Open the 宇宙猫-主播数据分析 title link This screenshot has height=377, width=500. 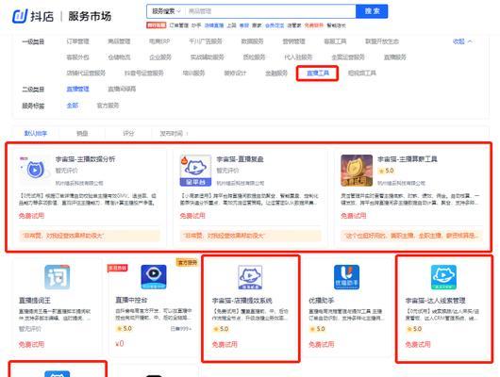(x=85, y=159)
